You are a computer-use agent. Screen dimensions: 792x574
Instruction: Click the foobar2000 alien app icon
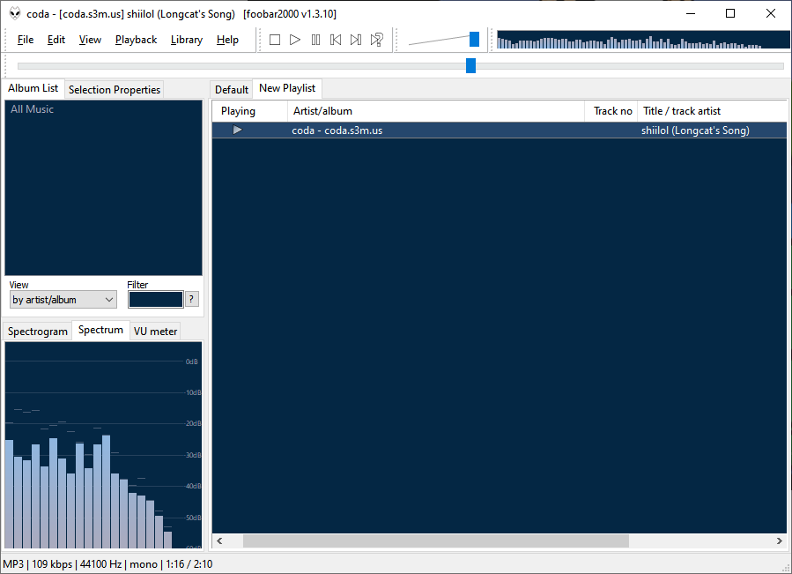click(x=15, y=13)
